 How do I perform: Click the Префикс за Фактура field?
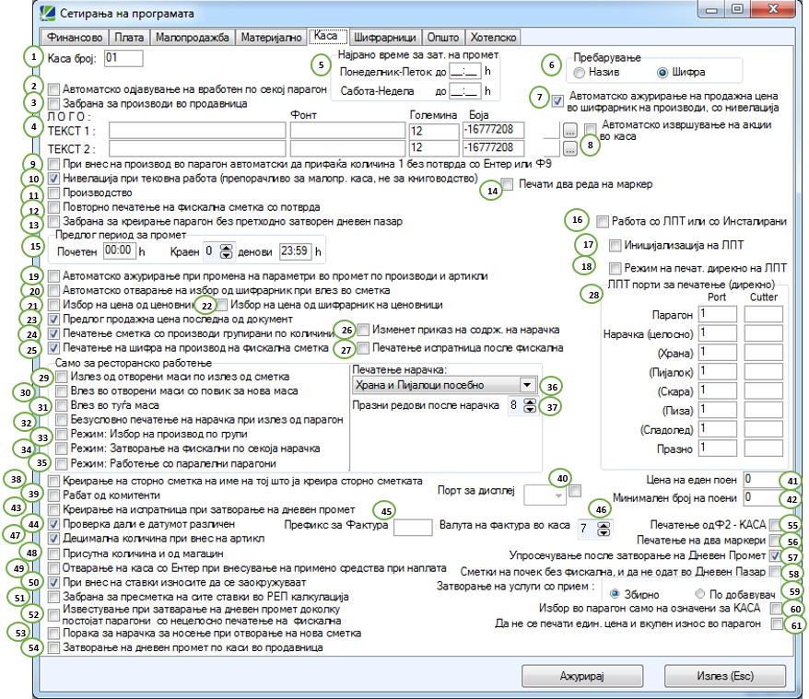pos(413,527)
